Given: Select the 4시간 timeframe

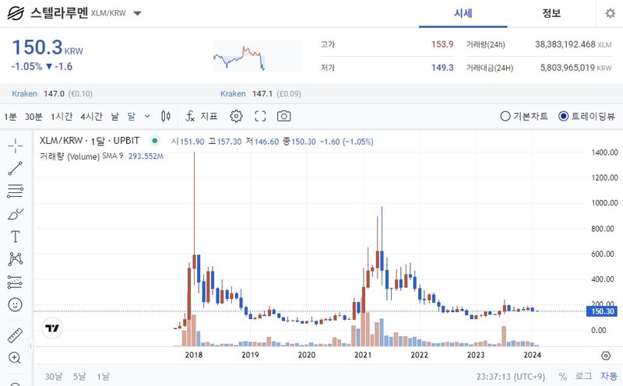Looking at the screenshot, I should click(x=91, y=117).
